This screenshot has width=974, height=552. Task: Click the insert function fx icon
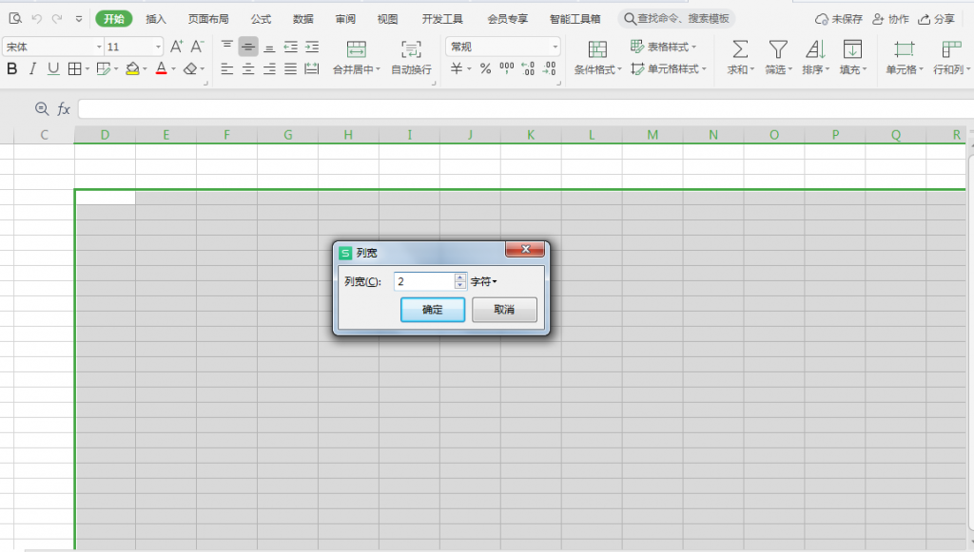coord(64,109)
